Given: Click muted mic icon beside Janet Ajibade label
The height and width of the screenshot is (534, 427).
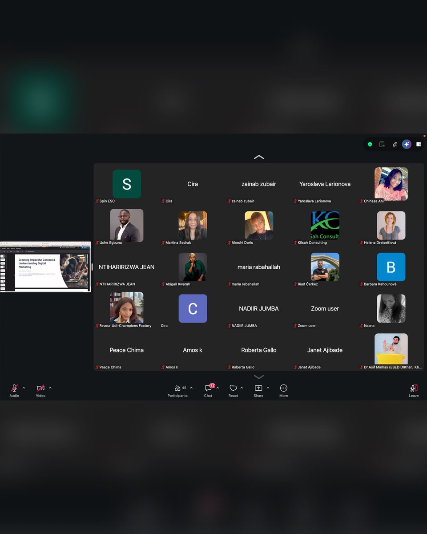Looking at the screenshot, I should pyautogui.click(x=295, y=367).
